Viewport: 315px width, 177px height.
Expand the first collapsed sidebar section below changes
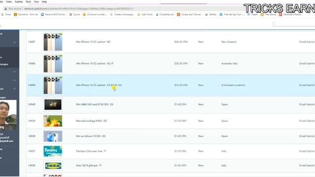point(14,72)
